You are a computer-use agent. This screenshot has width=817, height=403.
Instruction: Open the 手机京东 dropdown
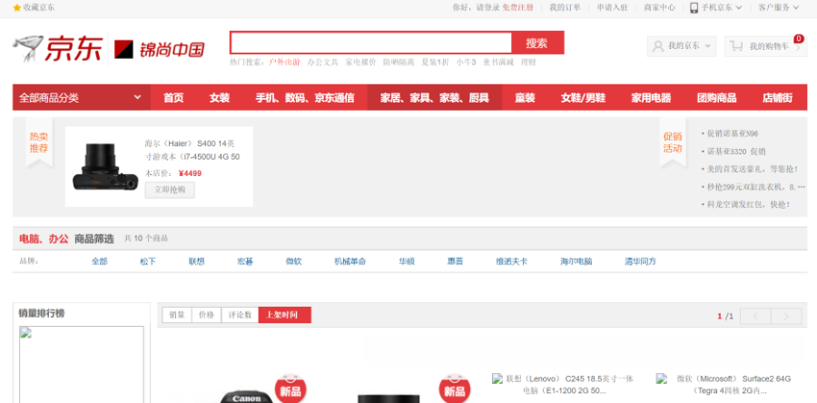[x=716, y=8]
